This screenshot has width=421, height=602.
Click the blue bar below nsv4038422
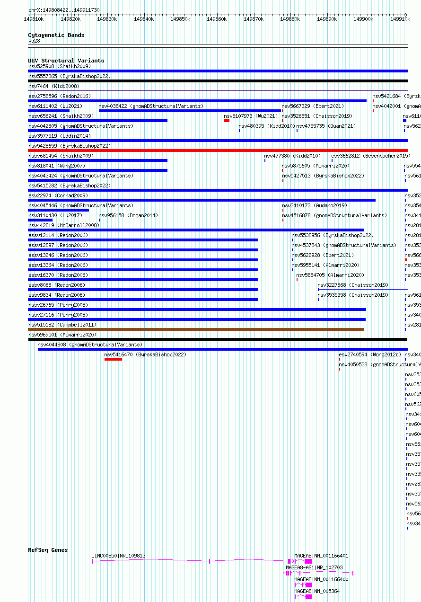190,111
